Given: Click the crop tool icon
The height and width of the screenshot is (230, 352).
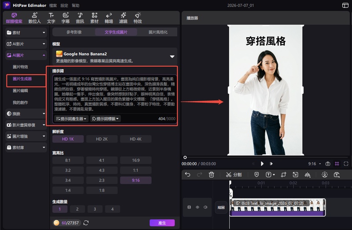Looking at the screenshot, I should tap(283, 175).
